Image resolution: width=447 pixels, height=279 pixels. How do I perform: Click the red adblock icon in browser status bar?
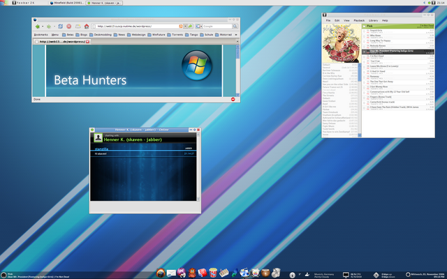(233, 99)
